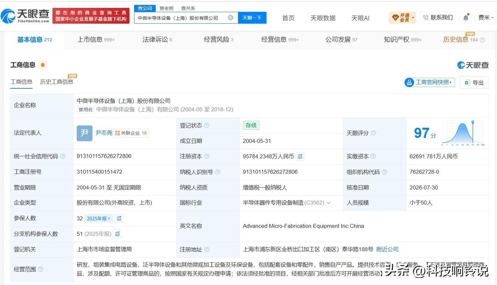Switch to the 历史信息 VIP tab
The width and height of the screenshot is (497, 285).
pyautogui.click(x=460, y=39)
